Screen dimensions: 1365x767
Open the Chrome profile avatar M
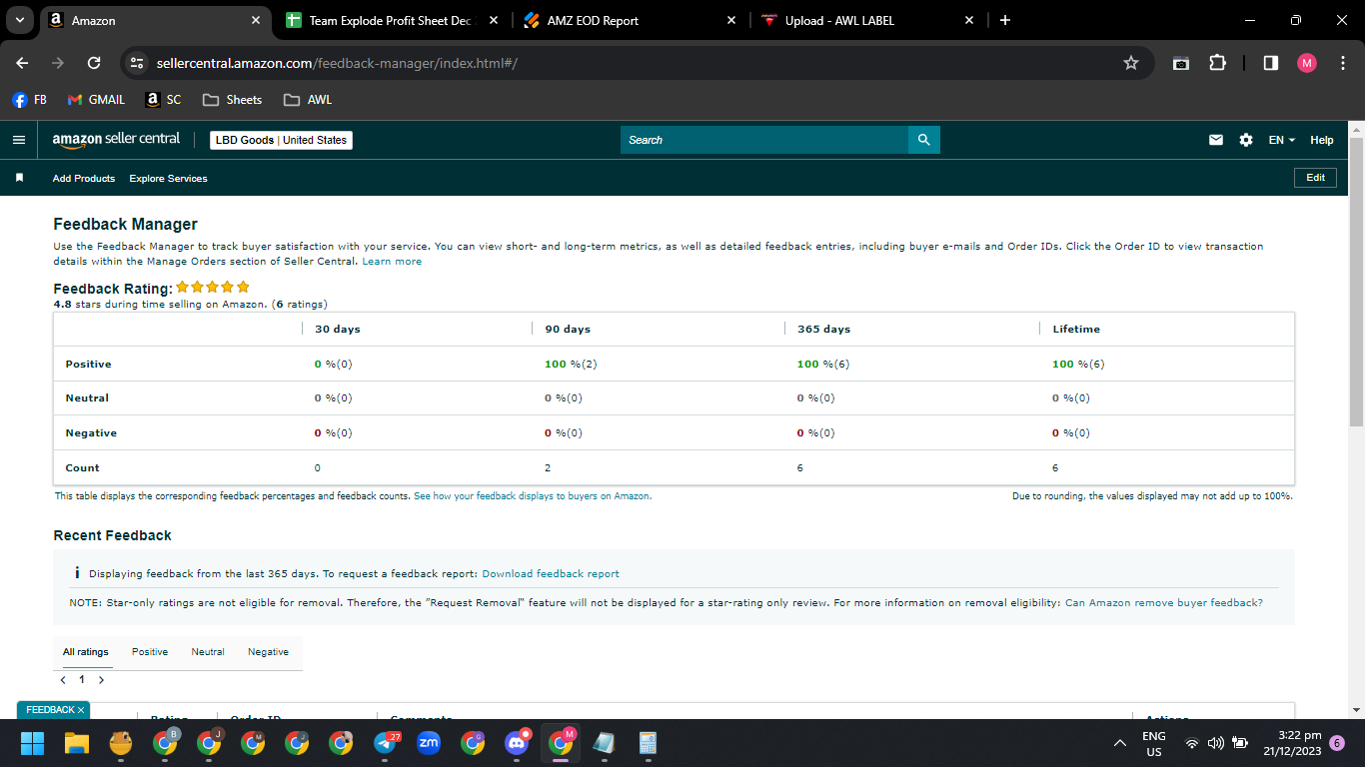[1307, 63]
